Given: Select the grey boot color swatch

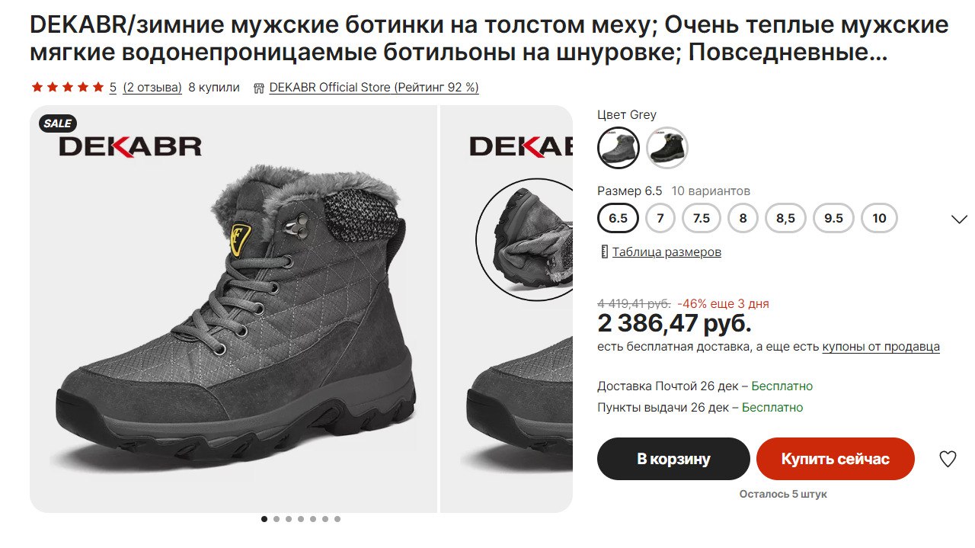Looking at the screenshot, I should point(619,147).
